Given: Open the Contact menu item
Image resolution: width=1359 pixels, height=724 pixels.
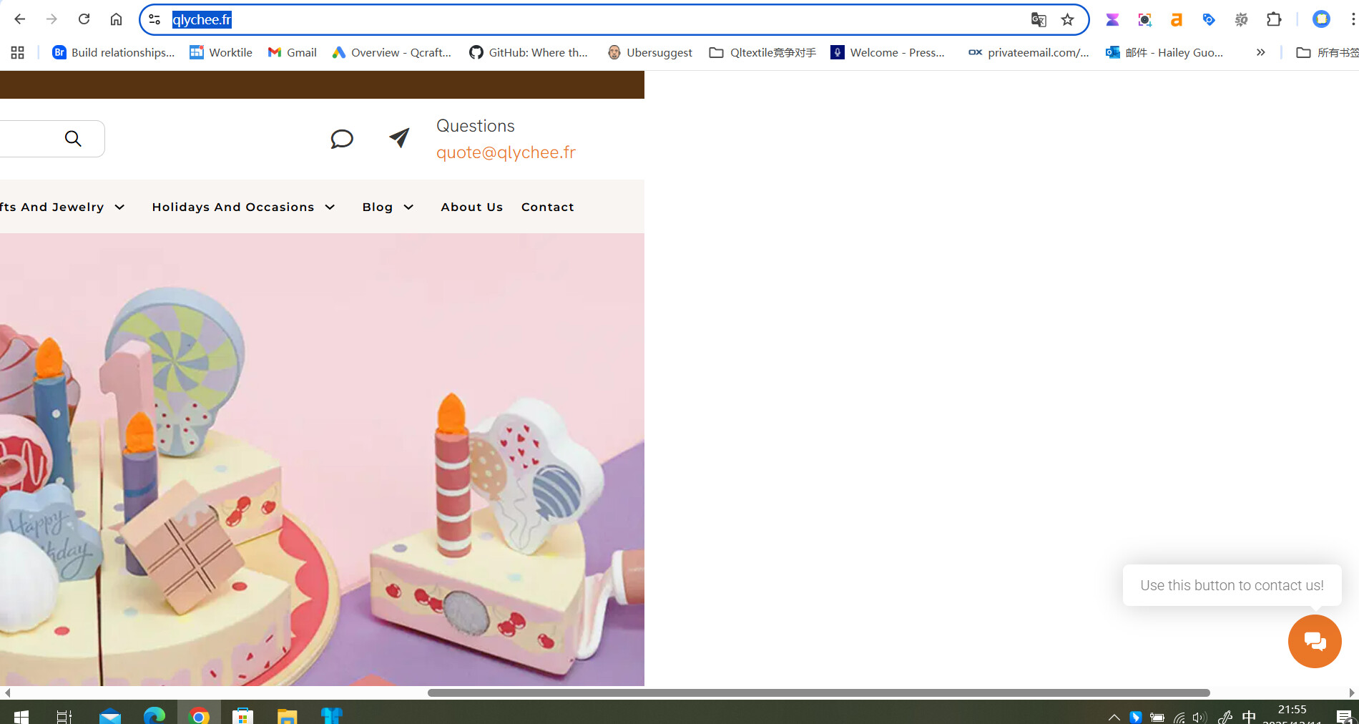Looking at the screenshot, I should pyautogui.click(x=547, y=207).
